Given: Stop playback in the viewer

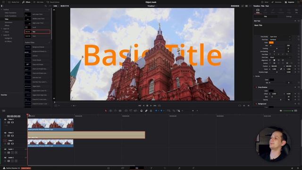Looking at the screenshot, I should (147, 106).
